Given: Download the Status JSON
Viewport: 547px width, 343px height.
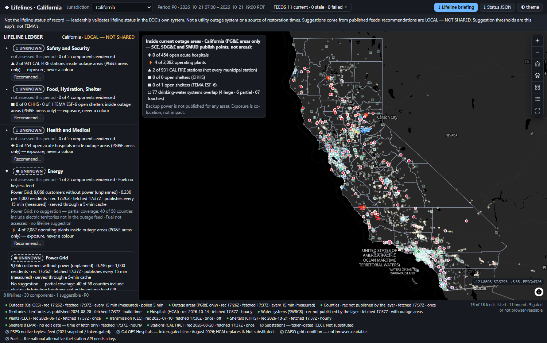Looking at the screenshot, I should (497, 7).
